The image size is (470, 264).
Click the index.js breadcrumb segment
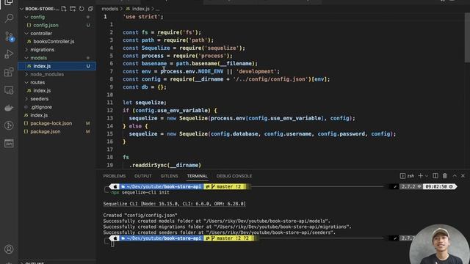138,9
